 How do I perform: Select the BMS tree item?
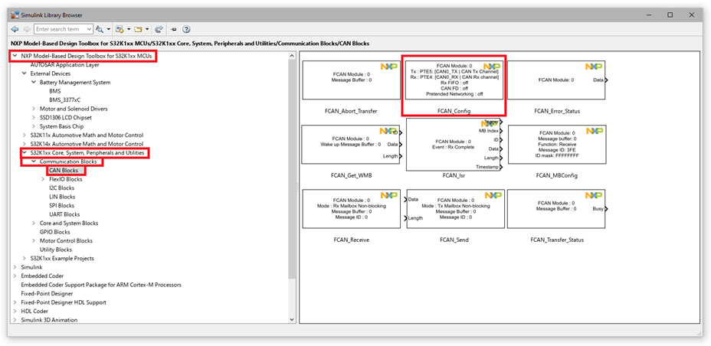tap(55, 91)
